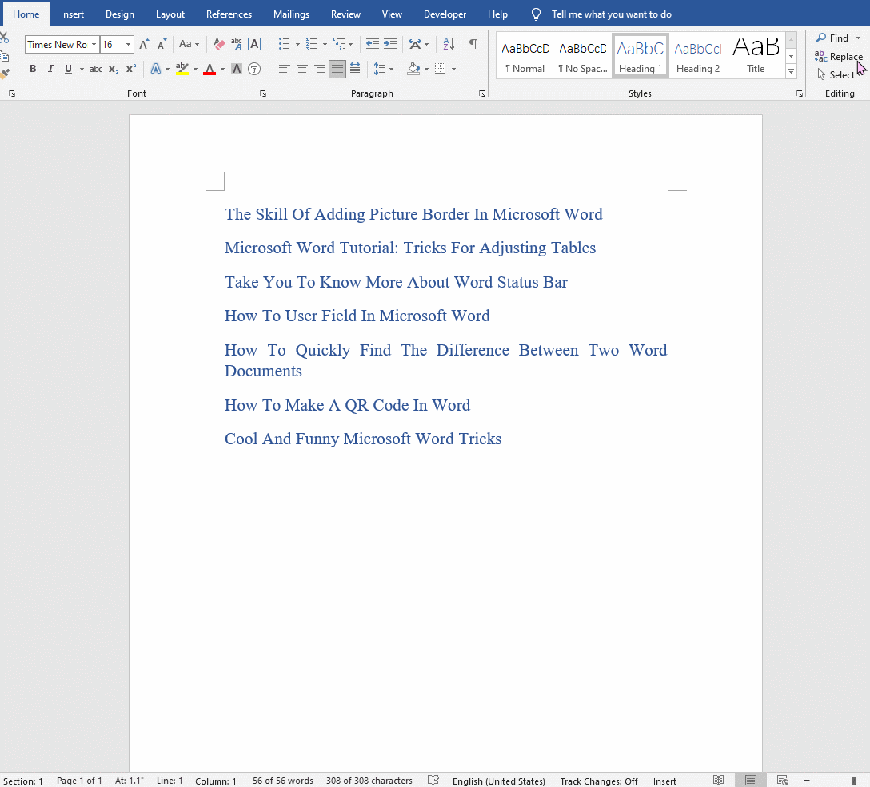
Task: Open Change Case dropdown
Action: 190,44
